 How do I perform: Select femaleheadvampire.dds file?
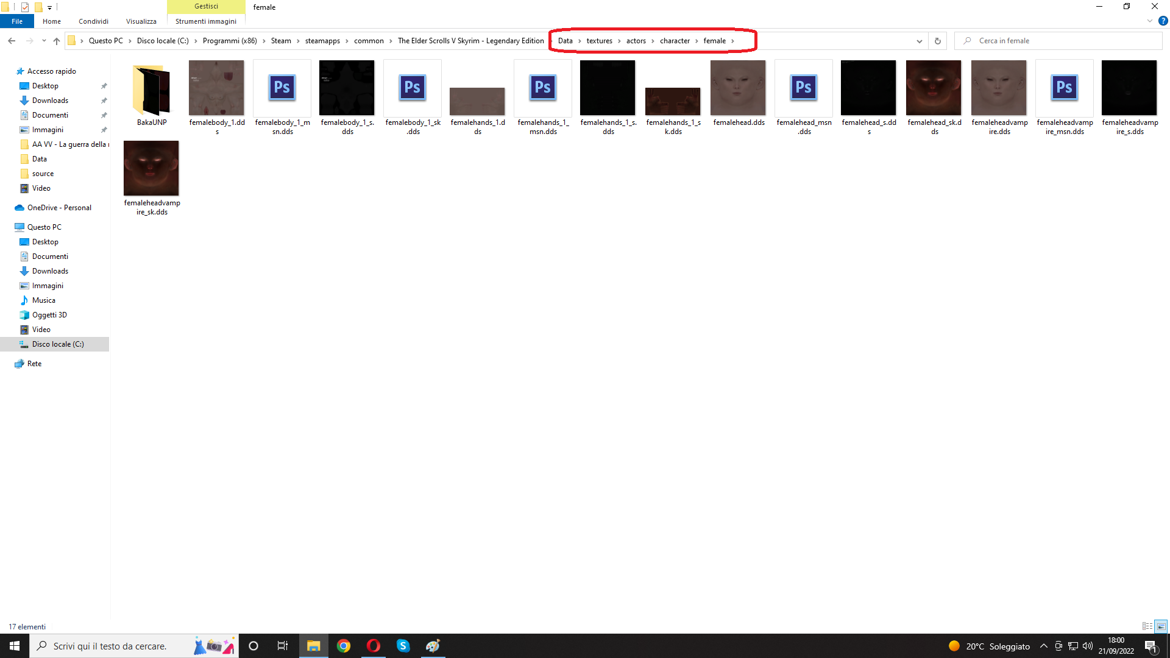999,97
